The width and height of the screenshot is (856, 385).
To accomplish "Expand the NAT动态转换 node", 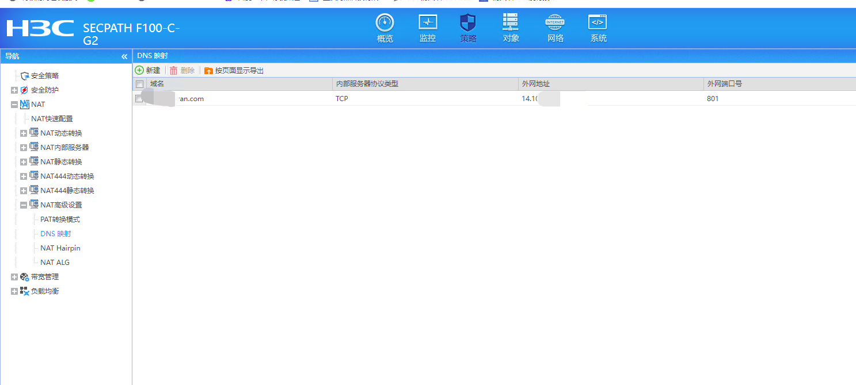I will point(24,133).
